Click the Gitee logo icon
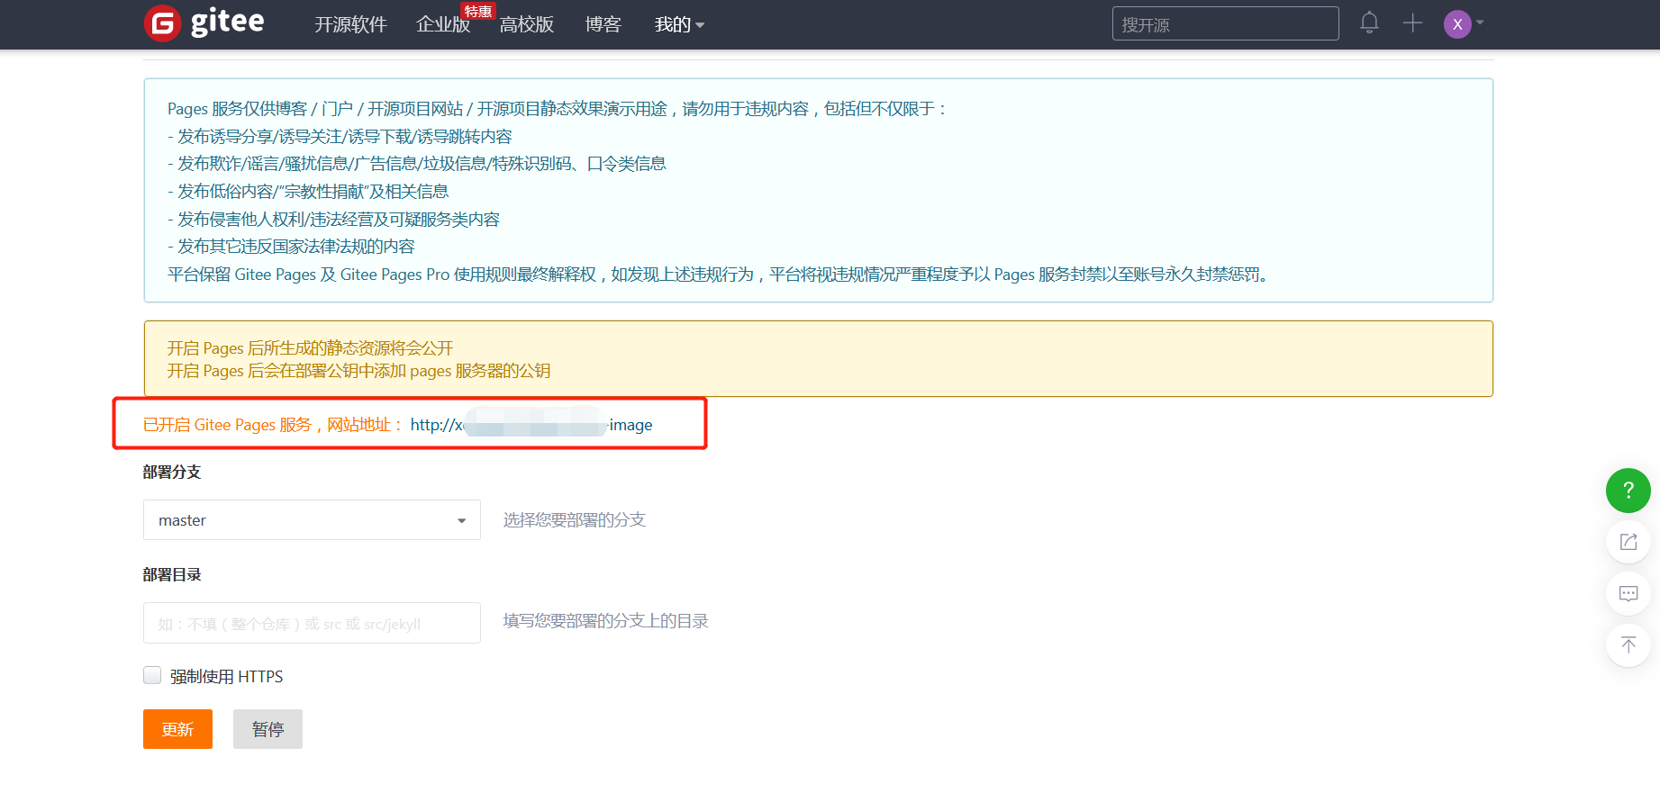The height and width of the screenshot is (793, 1660). (163, 23)
